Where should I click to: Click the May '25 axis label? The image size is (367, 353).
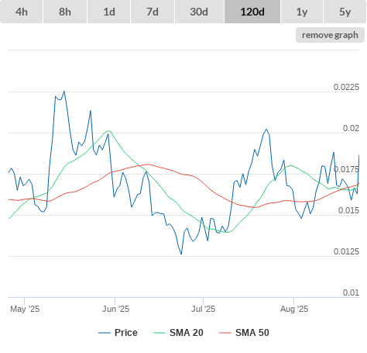[x=25, y=309]
